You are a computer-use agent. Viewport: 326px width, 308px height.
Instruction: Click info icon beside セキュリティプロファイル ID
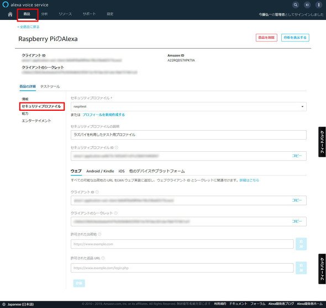117,147
